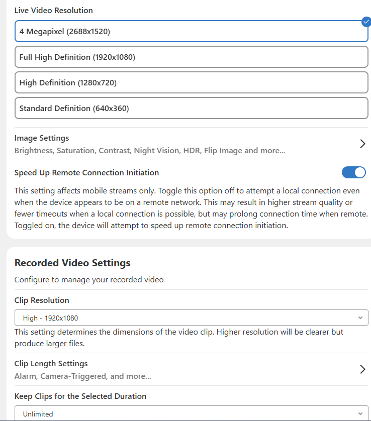The image size is (371, 421).
Task: Click the caret arrow in the Unlimited box
Action: tap(360, 414)
